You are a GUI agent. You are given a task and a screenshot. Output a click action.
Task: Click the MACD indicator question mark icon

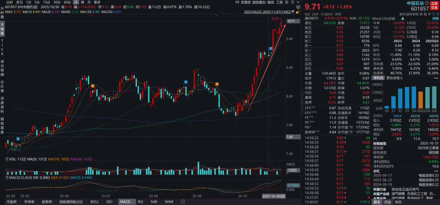(7, 177)
